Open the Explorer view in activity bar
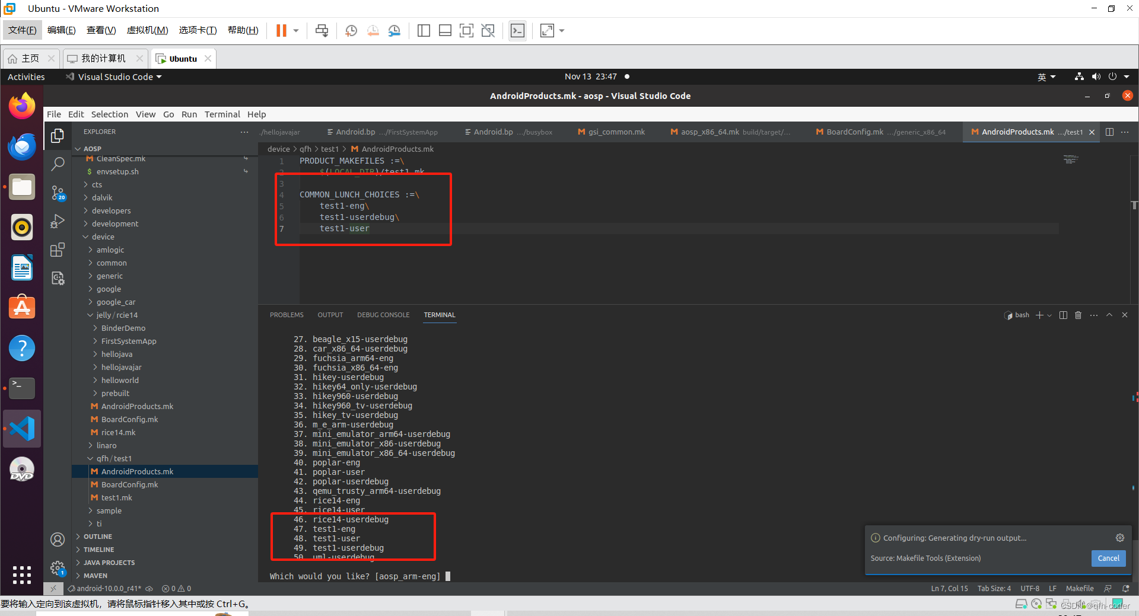 coord(58,136)
